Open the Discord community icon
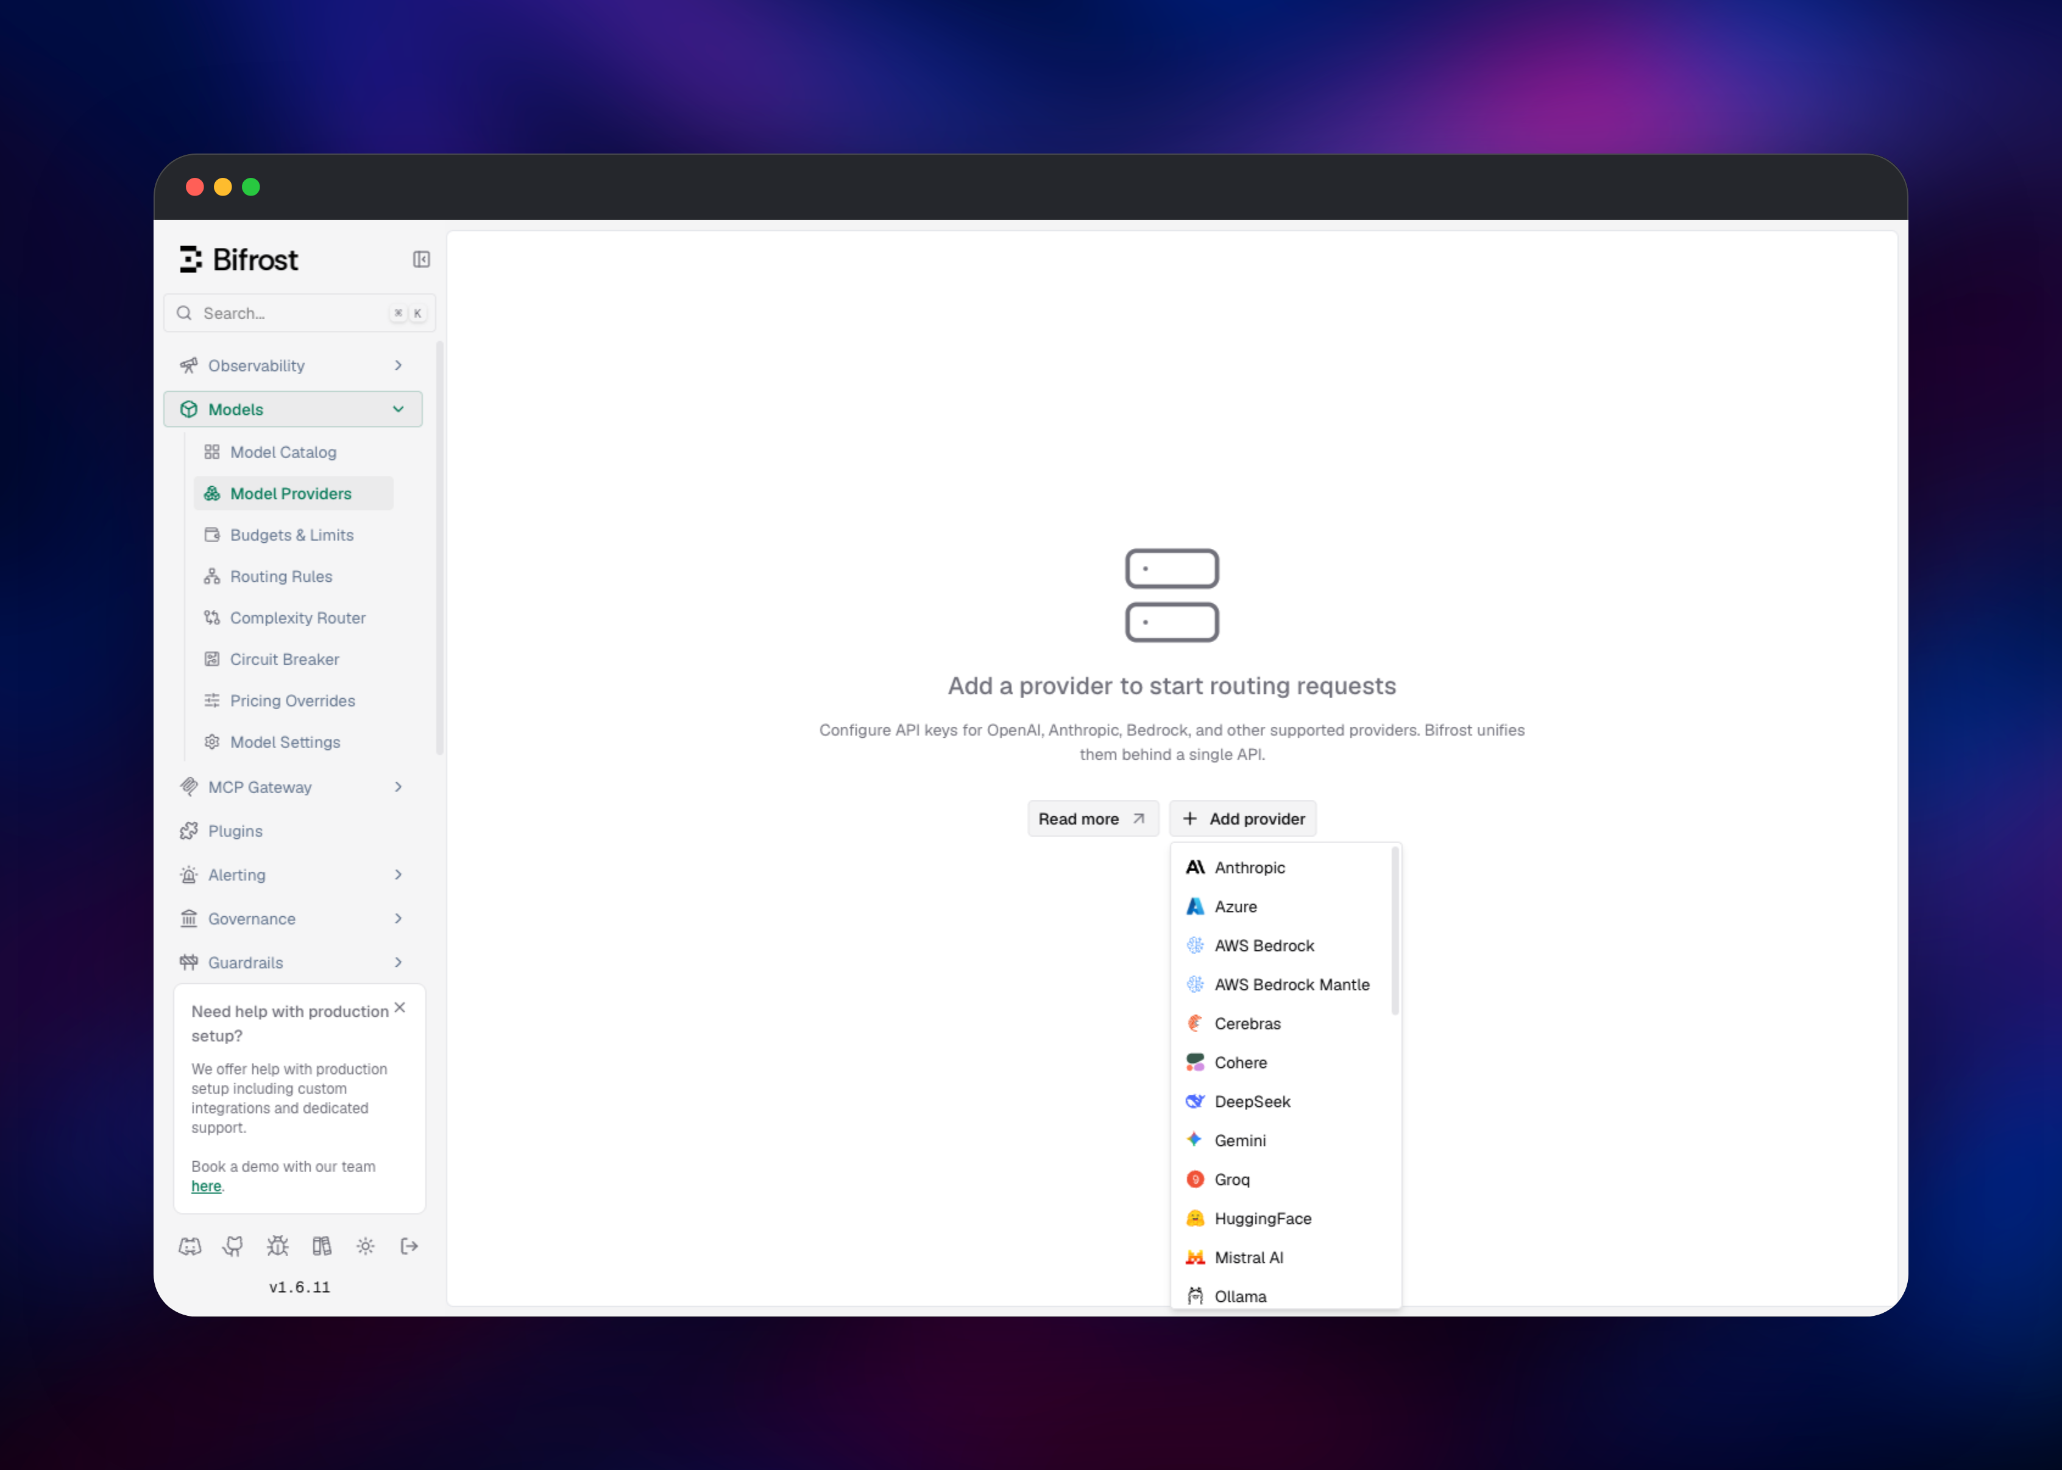2062x1470 pixels. coord(190,1246)
